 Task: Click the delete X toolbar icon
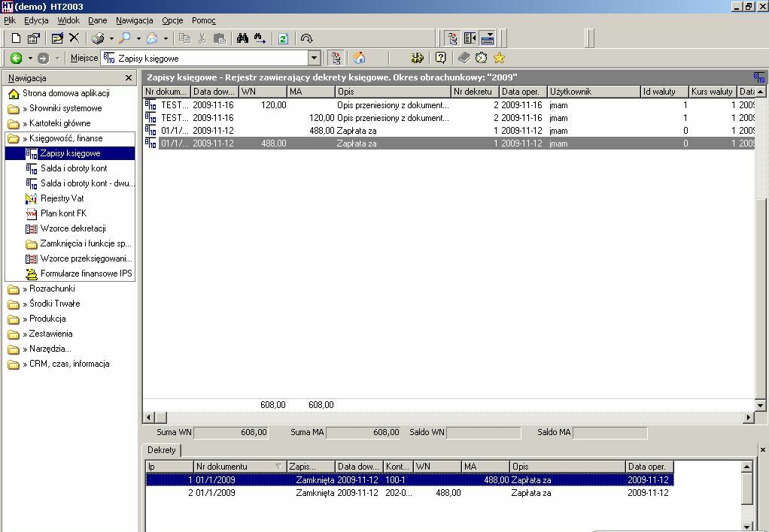coord(74,38)
